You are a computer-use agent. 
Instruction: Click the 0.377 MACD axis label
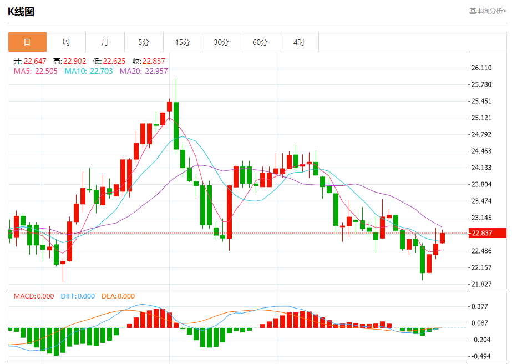coord(479,306)
